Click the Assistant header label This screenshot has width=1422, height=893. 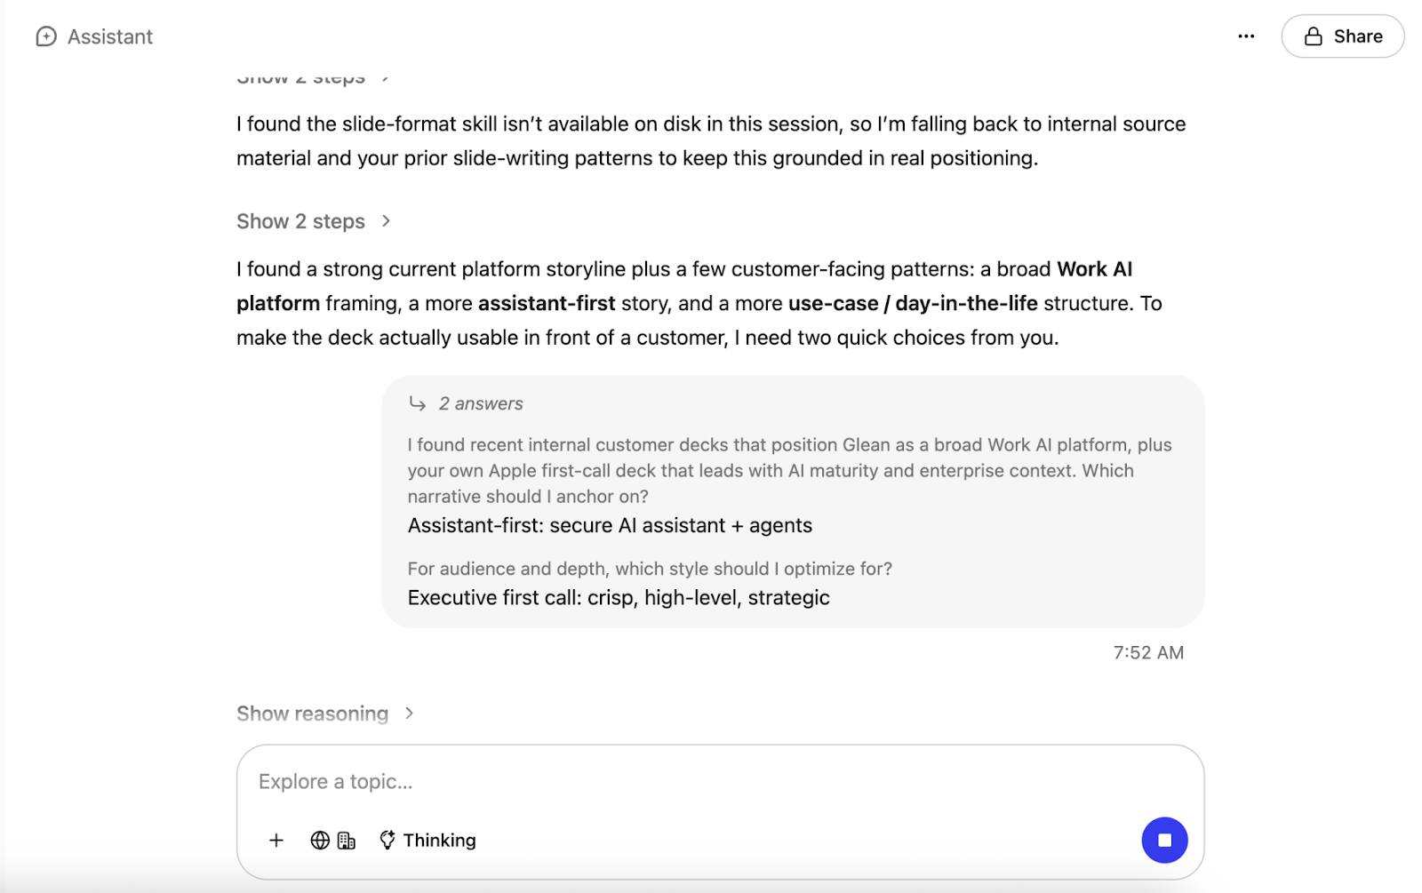(x=109, y=36)
